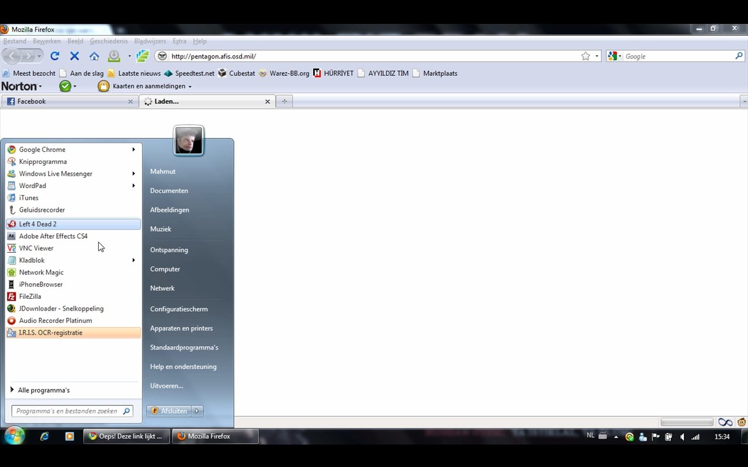Bookmark this page with the star icon
Screen dimensions: 748x467
pyautogui.click(x=586, y=56)
